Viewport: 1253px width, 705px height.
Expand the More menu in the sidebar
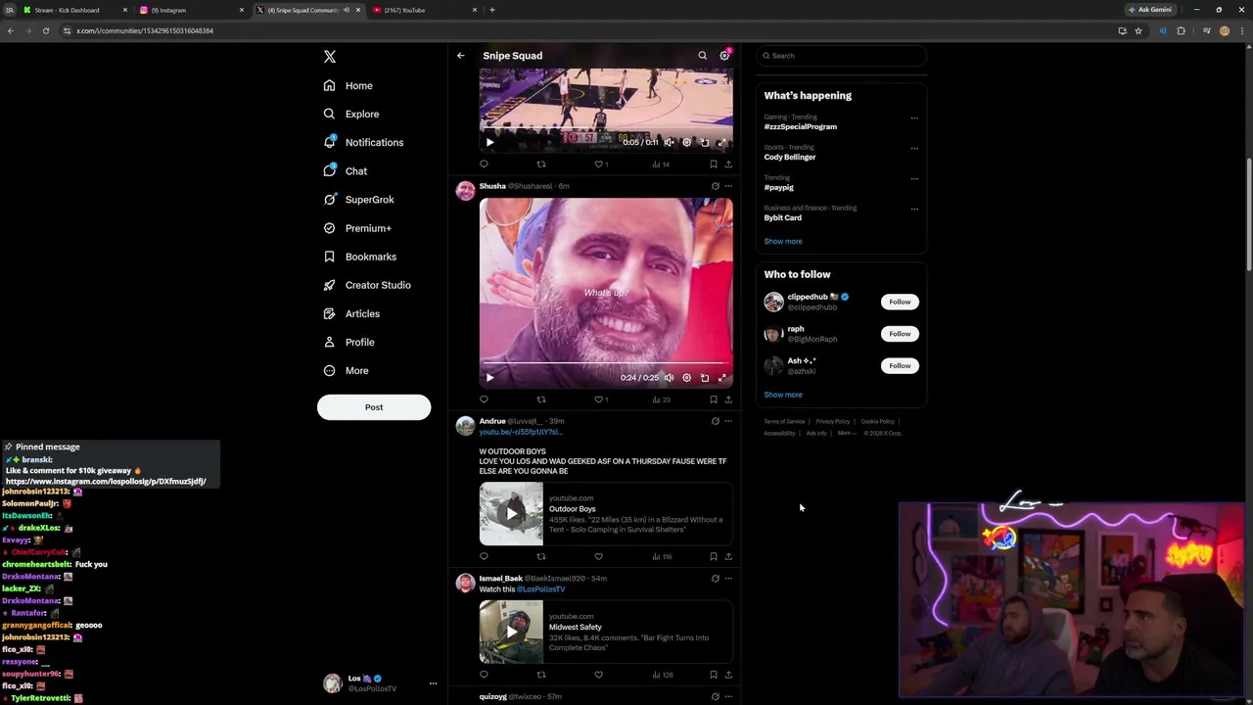pyautogui.click(x=347, y=370)
